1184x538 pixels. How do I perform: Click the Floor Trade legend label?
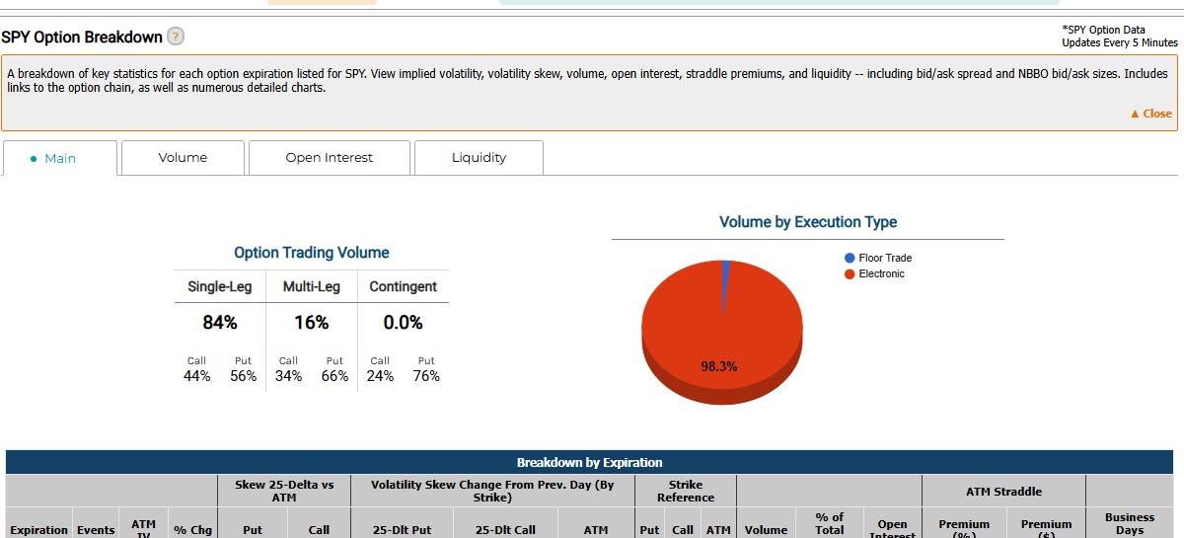click(x=885, y=258)
